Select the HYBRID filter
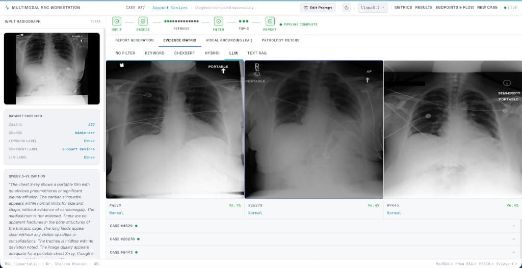This screenshot has height=268, width=522. (212, 53)
